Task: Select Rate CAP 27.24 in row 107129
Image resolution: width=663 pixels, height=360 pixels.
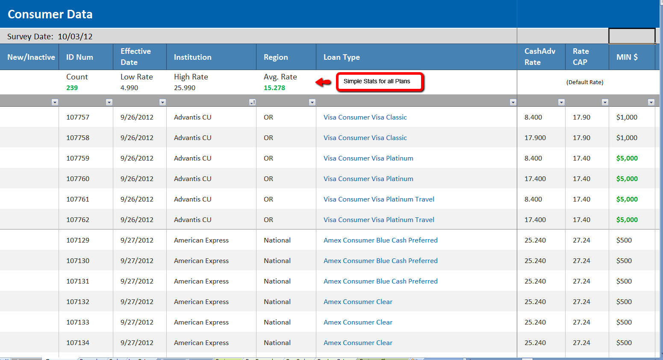Action: click(587, 240)
